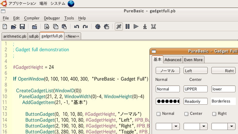Continue execution with play icon
Screen dimensions: 238x134
136,27
